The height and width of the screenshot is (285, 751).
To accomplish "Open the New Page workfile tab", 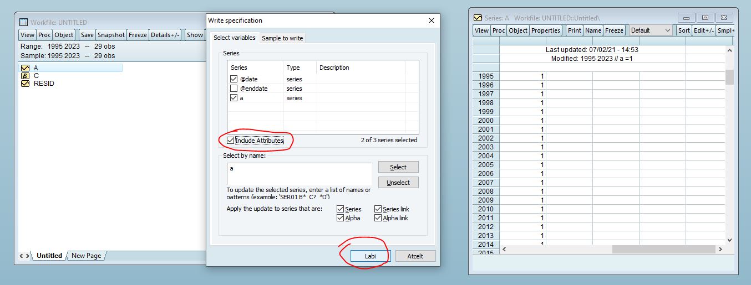I will (x=86, y=256).
